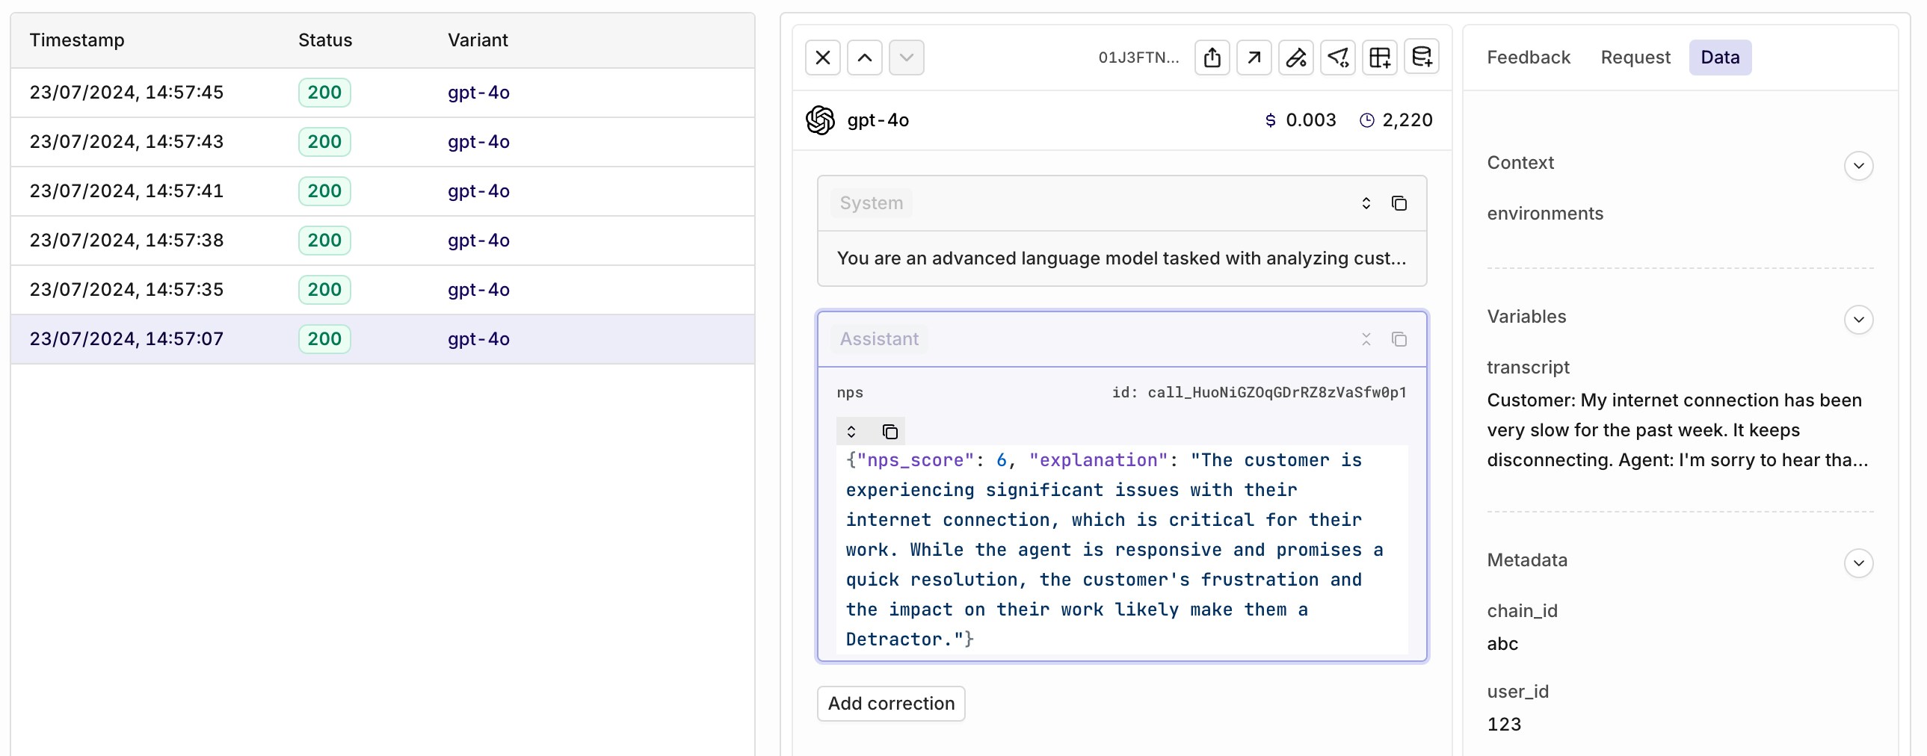Screen dimensions: 1927x756
Task: Copy the System message content
Action: pos(1399,203)
